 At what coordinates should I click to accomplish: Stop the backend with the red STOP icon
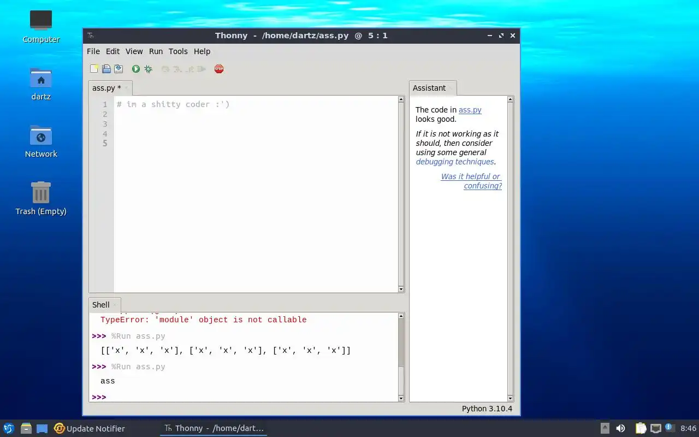click(219, 69)
